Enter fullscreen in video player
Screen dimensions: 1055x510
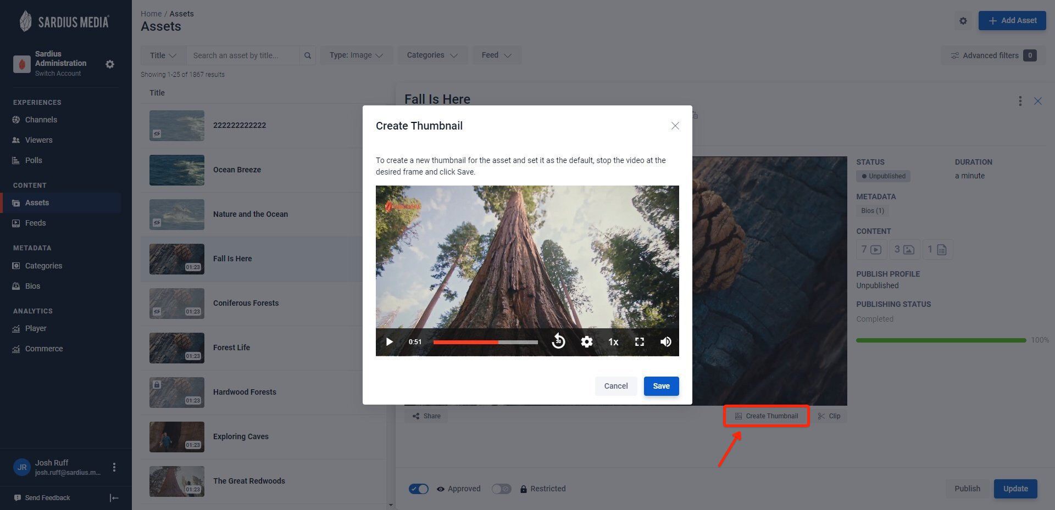[640, 342]
